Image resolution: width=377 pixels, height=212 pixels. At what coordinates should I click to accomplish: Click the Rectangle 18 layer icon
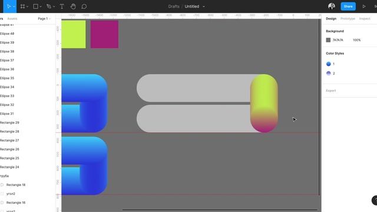(x=2, y=185)
